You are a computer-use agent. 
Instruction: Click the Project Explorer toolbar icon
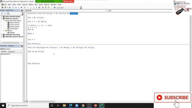tap(43, 7)
